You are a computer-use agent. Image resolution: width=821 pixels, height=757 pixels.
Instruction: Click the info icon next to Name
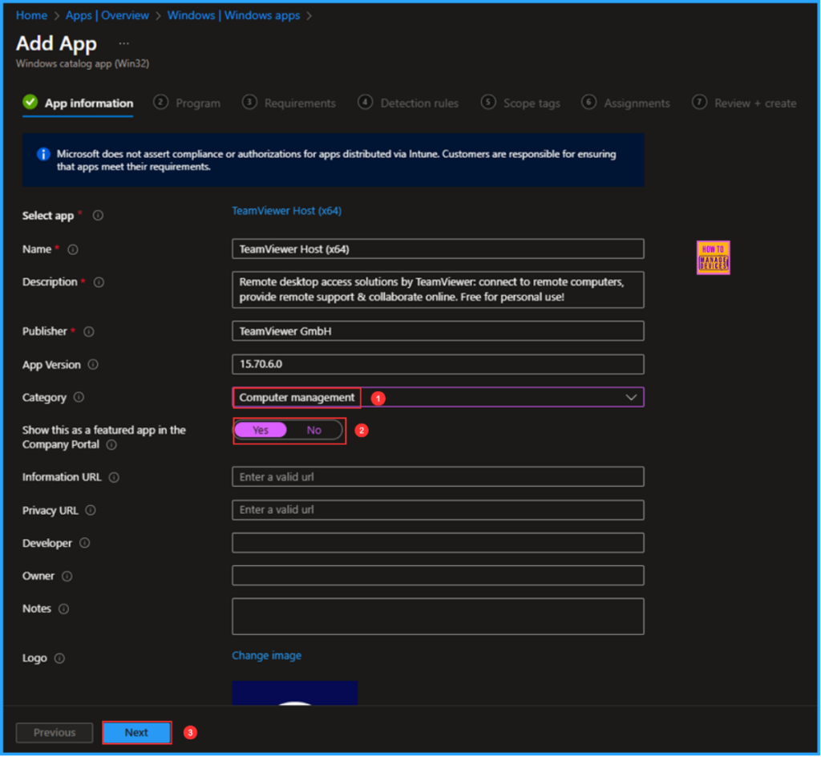pyautogui.click(x=71, y=249)
